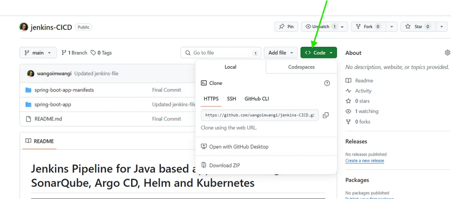Open the 'Updated jenkins-file' latest commit message
The width and height of the screenshot is (451, 199).
(96, 74)
